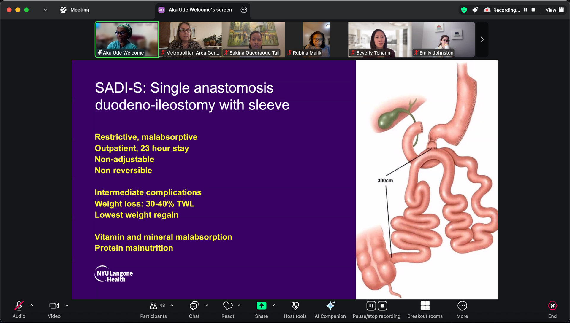The width and height of the screenshot is (570, 323).
Task: Select Beverly Tchang's video thumbnail
Action: point(379,39)
